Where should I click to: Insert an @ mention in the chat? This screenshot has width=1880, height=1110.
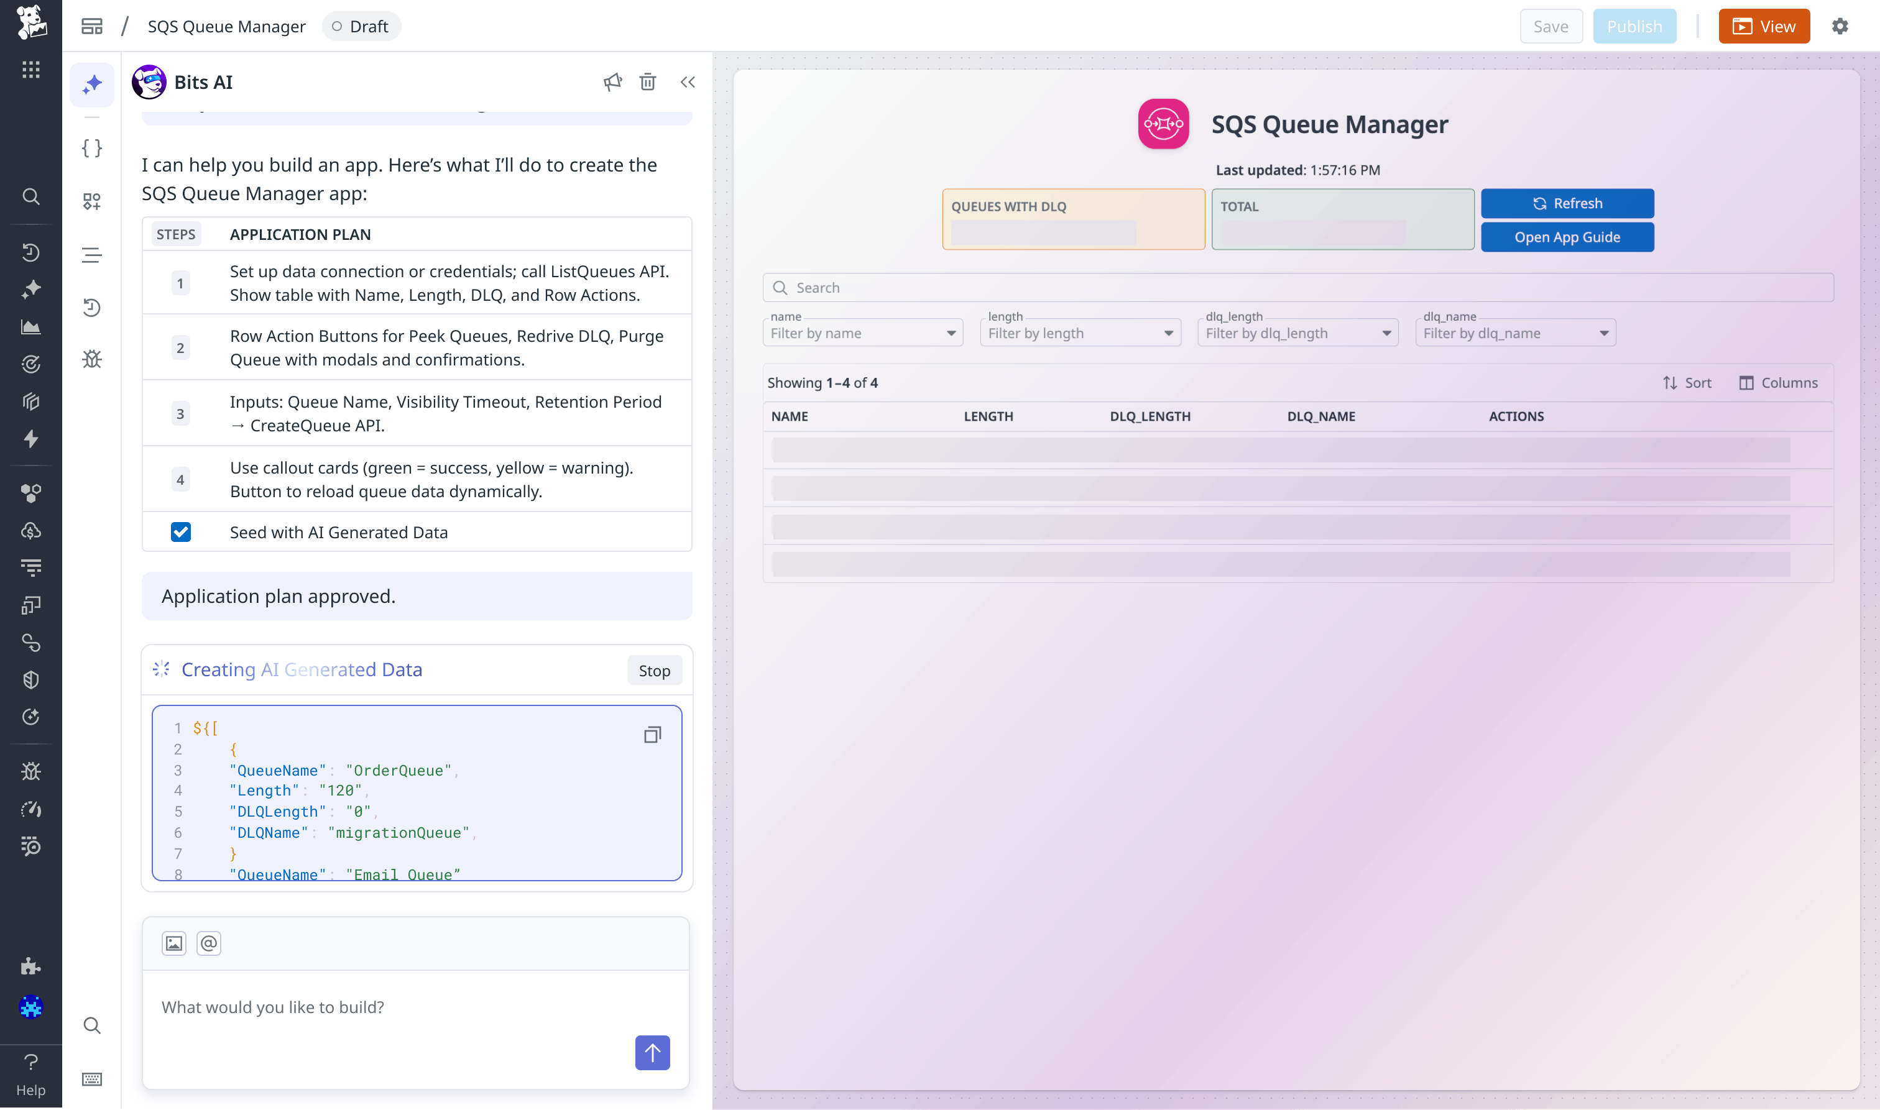click(209, 943)
